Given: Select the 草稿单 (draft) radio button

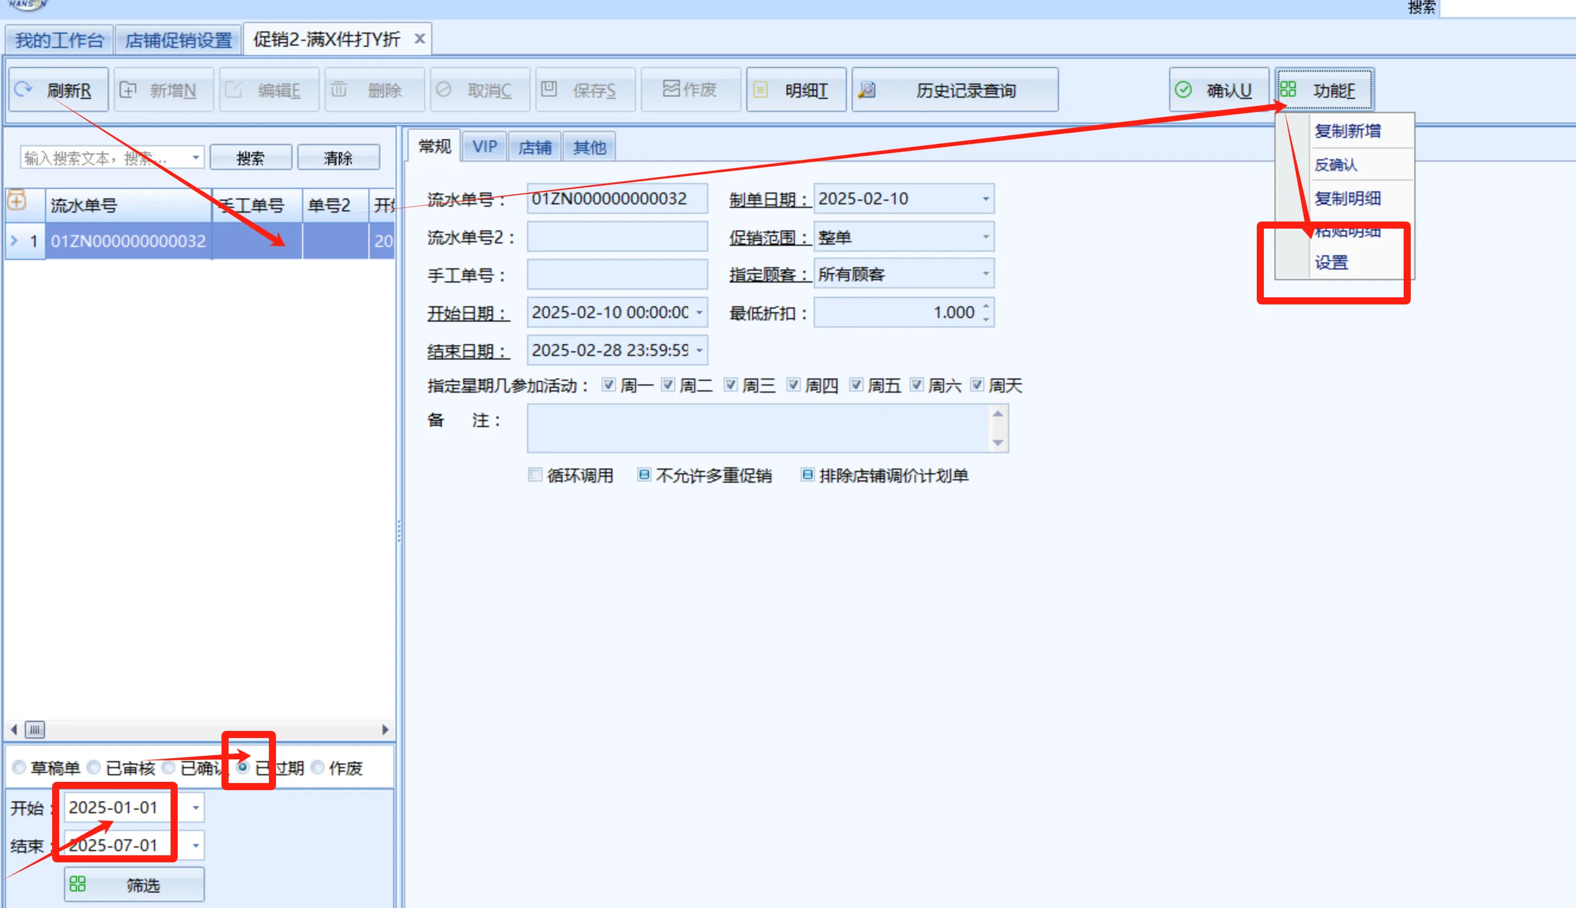Looking at the screenshot, I should click(20, 767).
